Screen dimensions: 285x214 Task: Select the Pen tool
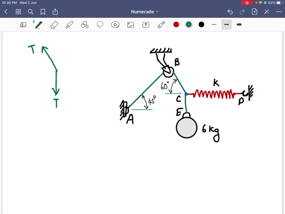click(x=39, y=25)
